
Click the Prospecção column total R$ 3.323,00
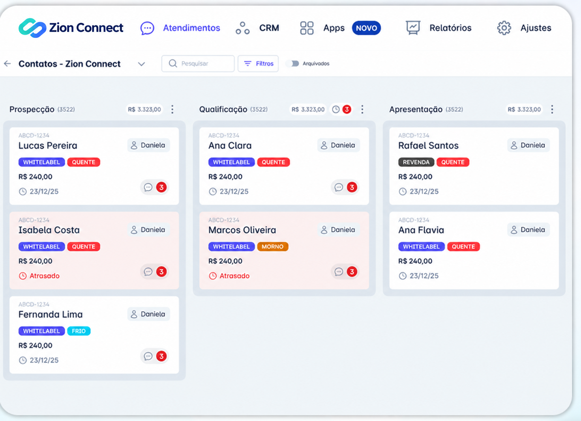(x=144, y=109)
